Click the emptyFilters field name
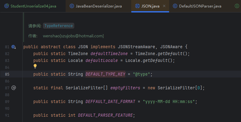241x122 pixels. tap(125, 88)
